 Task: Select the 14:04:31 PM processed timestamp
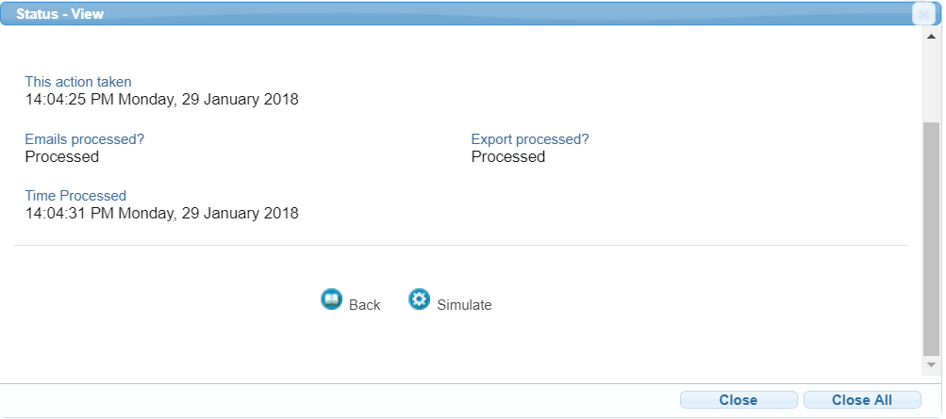pyautogui.click(x=161, y=213)
